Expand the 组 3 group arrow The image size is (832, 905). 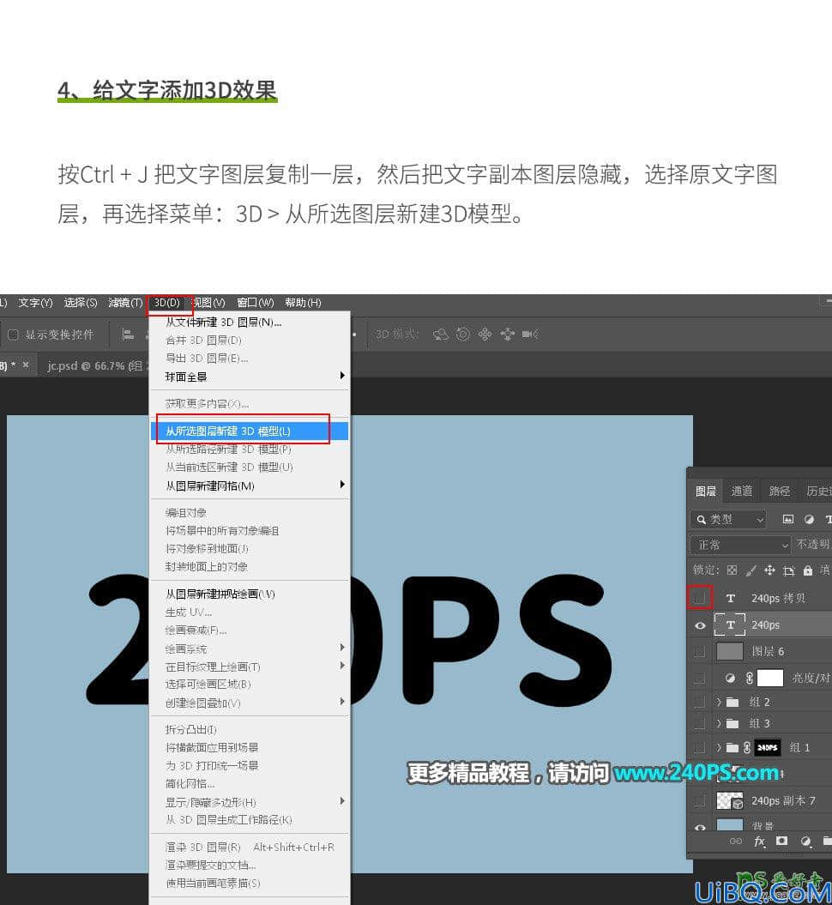point(718,723)
